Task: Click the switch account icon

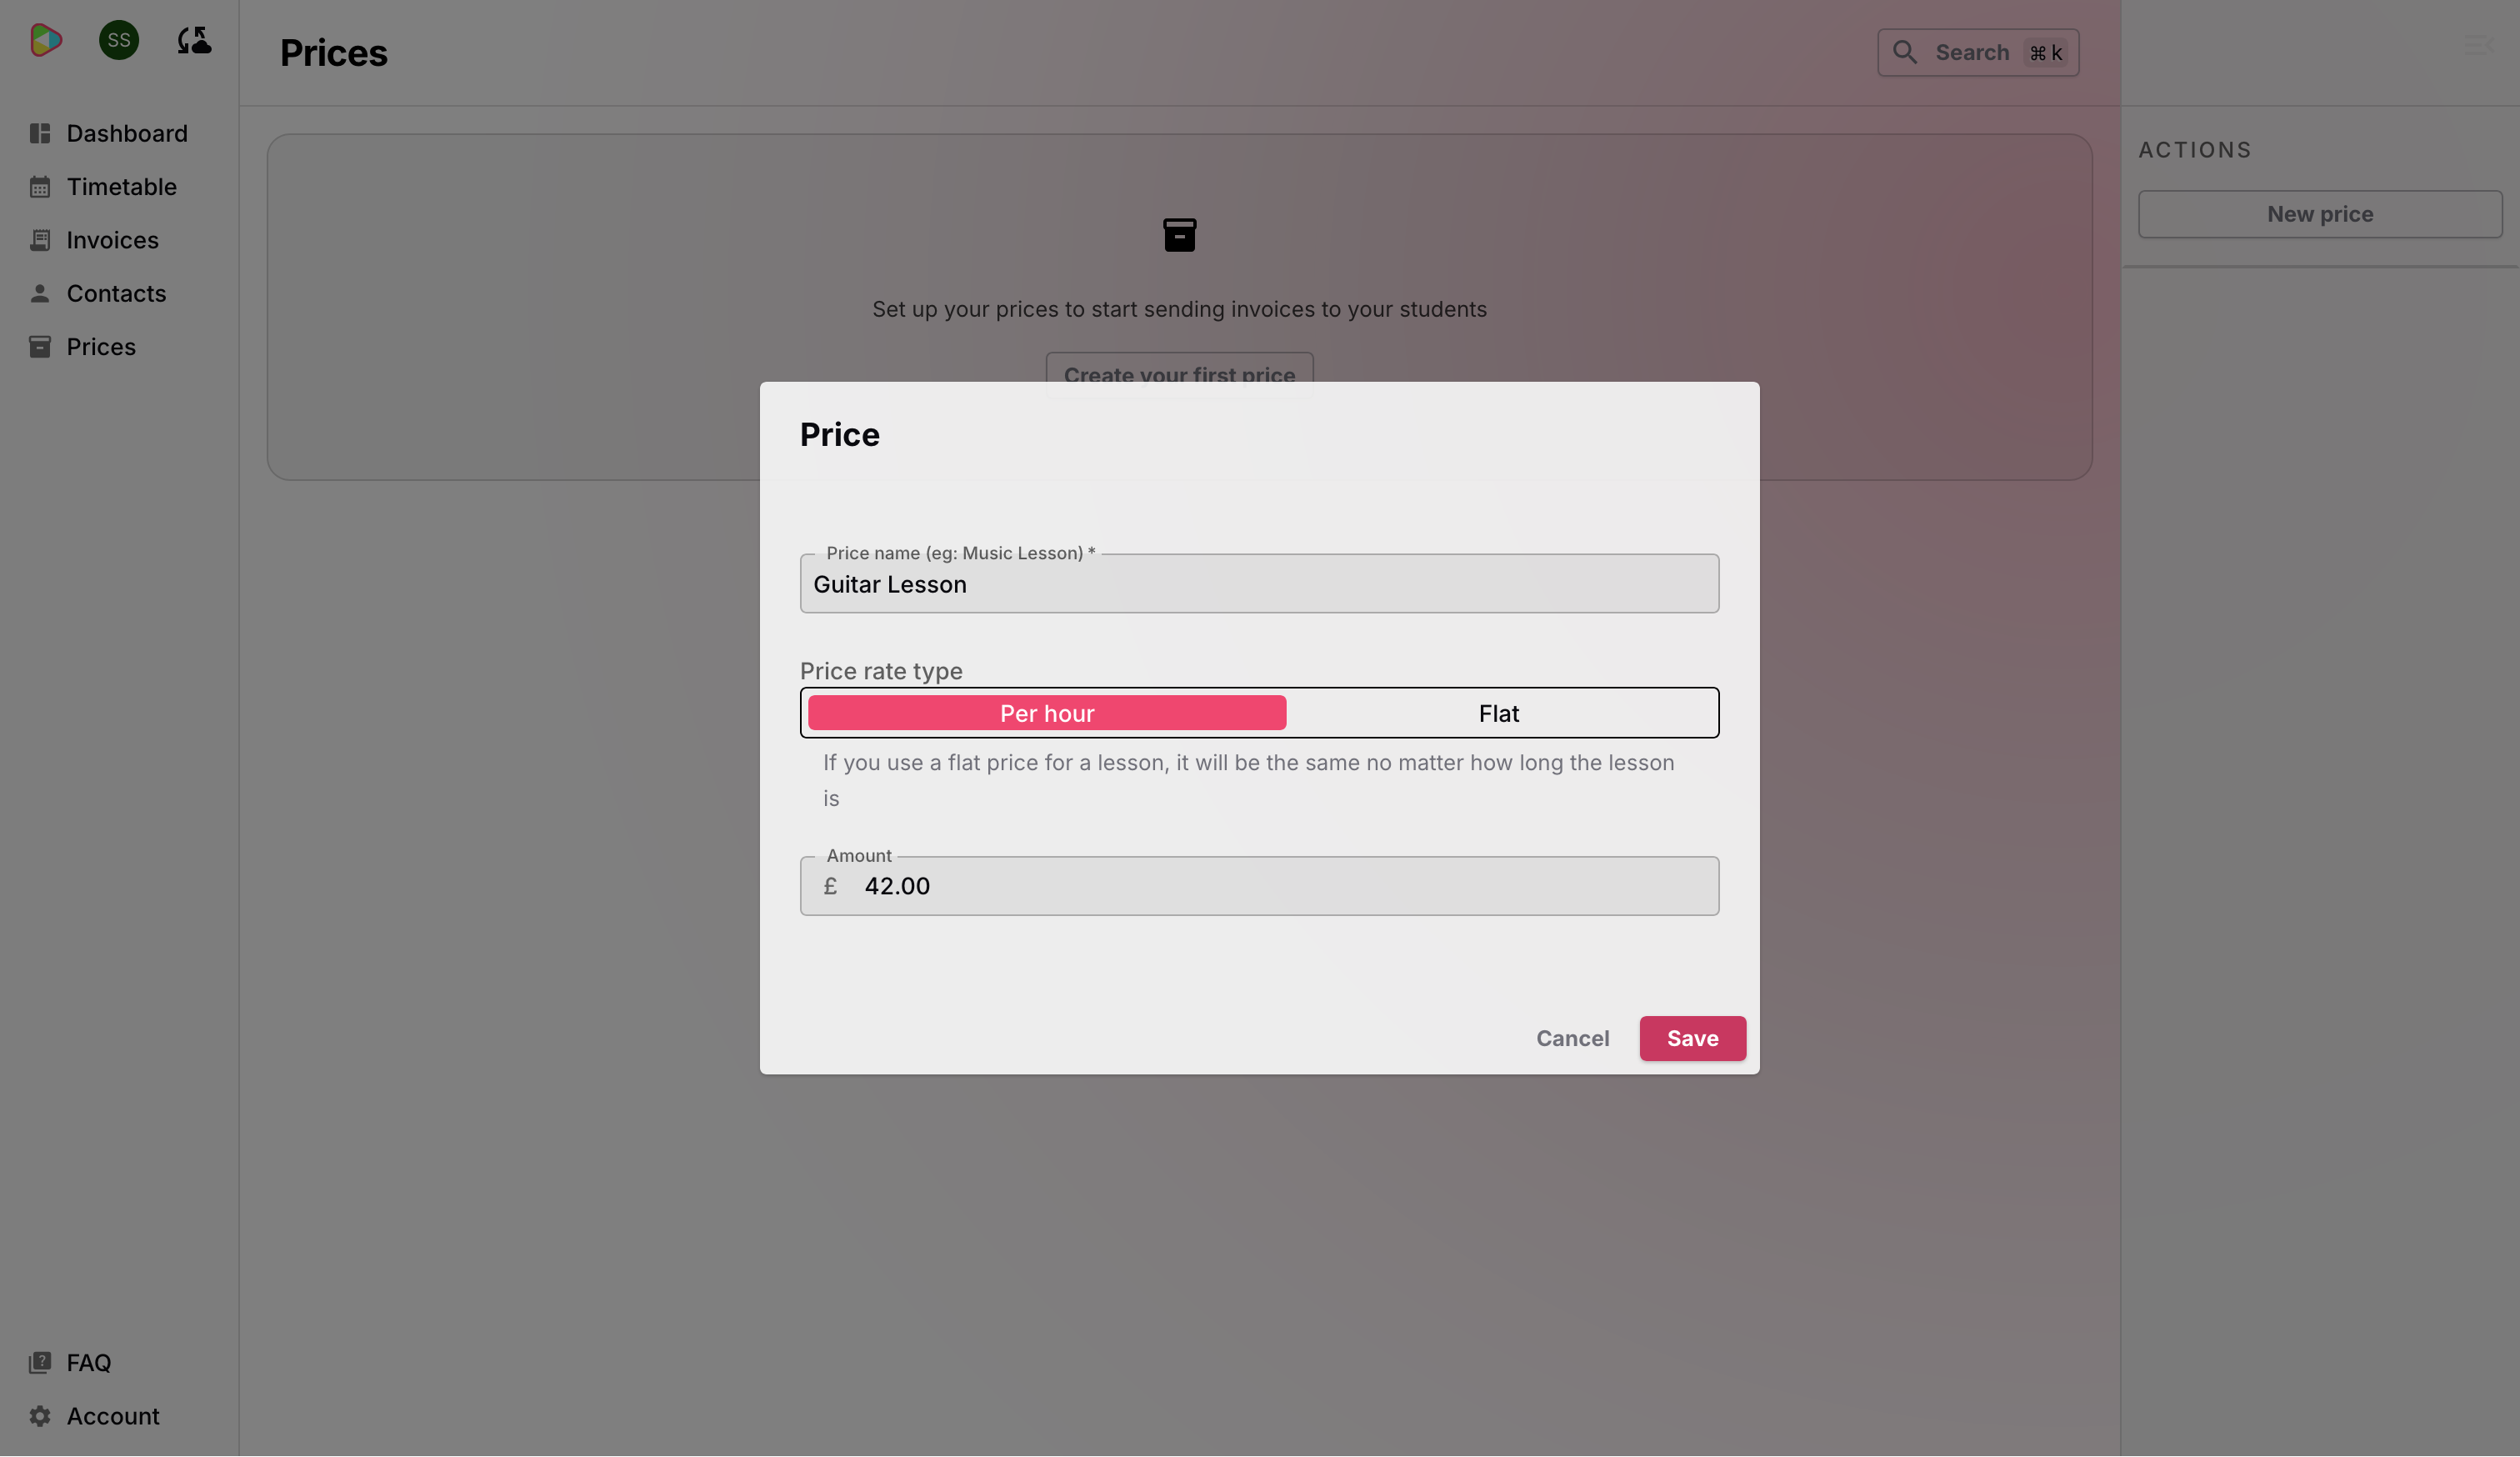Action: point(194,40)
